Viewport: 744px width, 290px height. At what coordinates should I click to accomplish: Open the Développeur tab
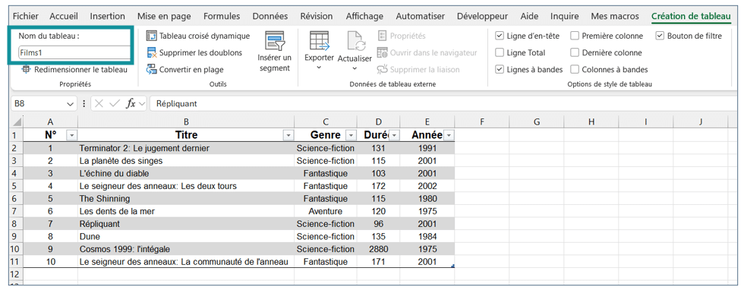[483, 16]
